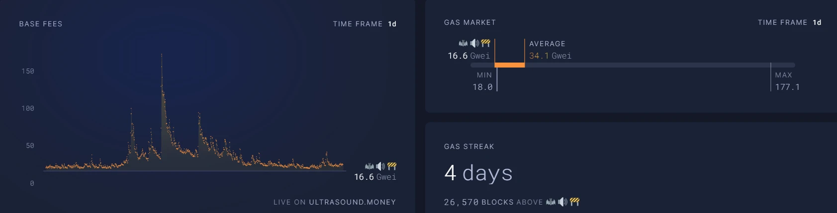Screen dimensions: 837x213
Task: Click the MAX 177.1 marker label
Action: 787,81
